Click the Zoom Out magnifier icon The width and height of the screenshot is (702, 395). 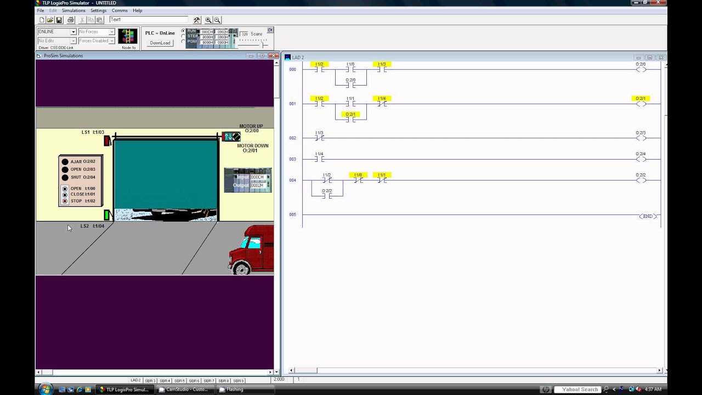[217, 20]
